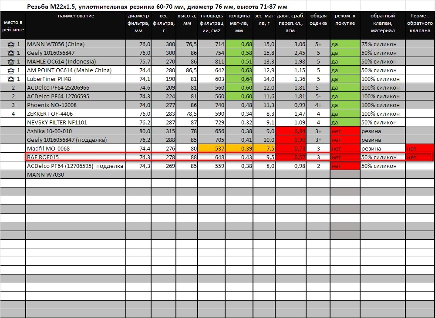The height and width of the screenshot is (318, 435).
Task: Click the 'обратный клапан, материал' header
Action: click(382, 23)
